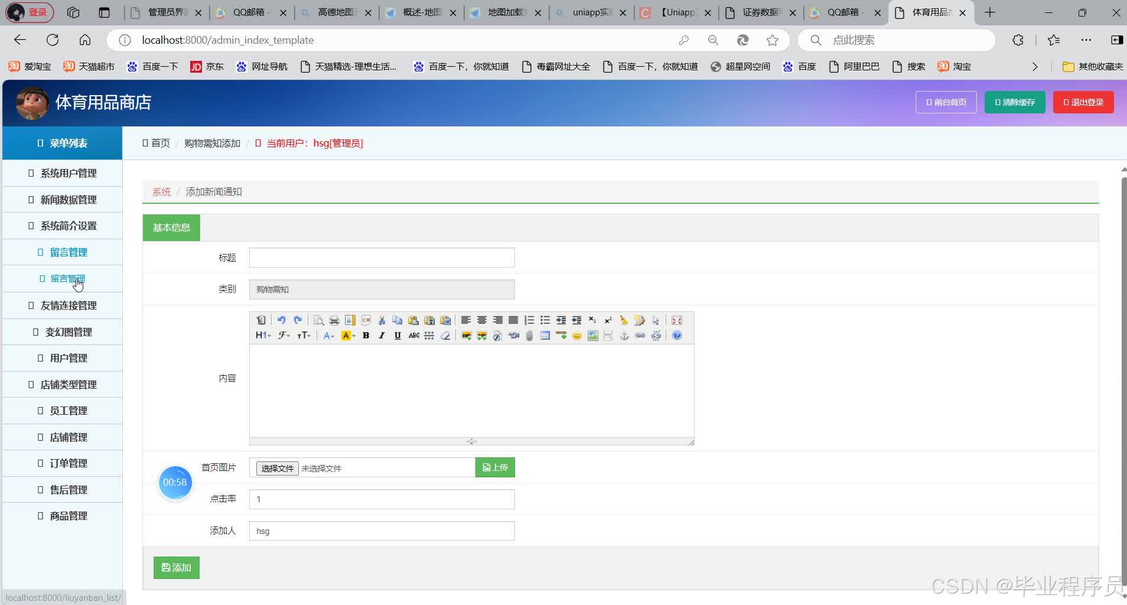
Task: Click the quick format icon
Action: pos(640,320)
